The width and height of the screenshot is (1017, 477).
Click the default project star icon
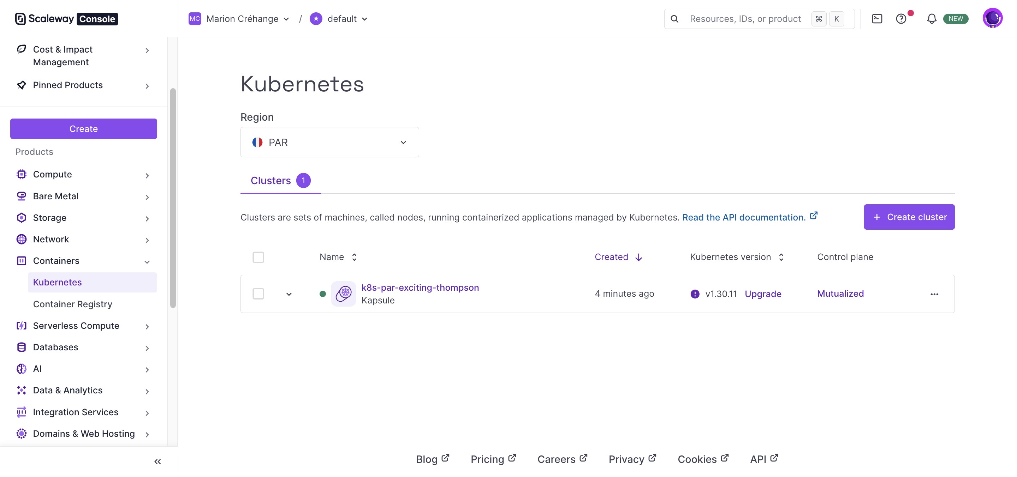pos(316,19)
